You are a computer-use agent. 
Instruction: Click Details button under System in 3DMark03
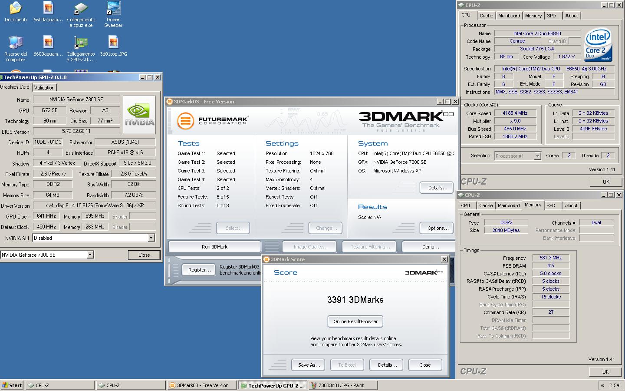437,188
